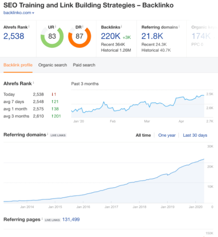
Task: Click the Live Links badge beside Referring domains
Action: 58,135
